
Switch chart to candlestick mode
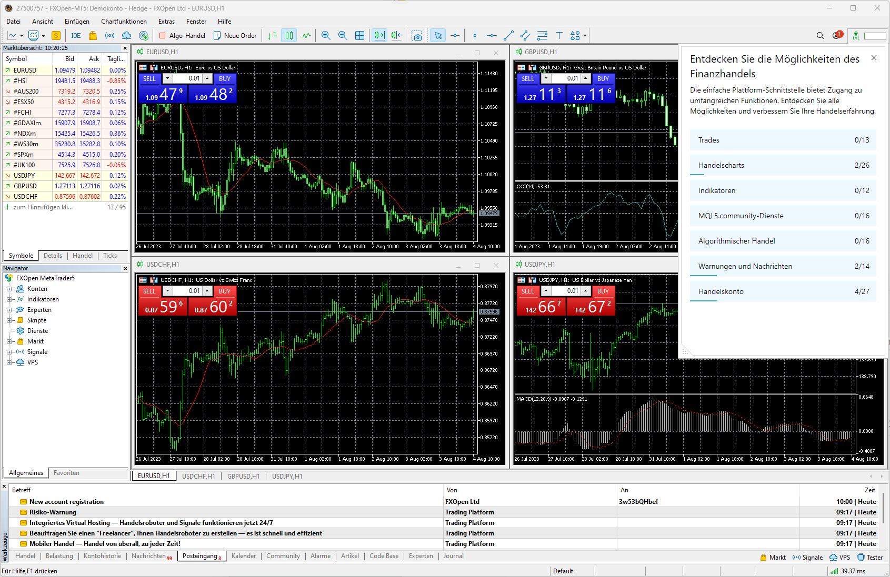(x=289, y=36)
